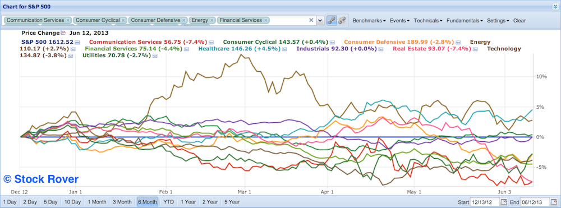Click into the Start date field
The image size is (561, 208).
tap(485, 202)
